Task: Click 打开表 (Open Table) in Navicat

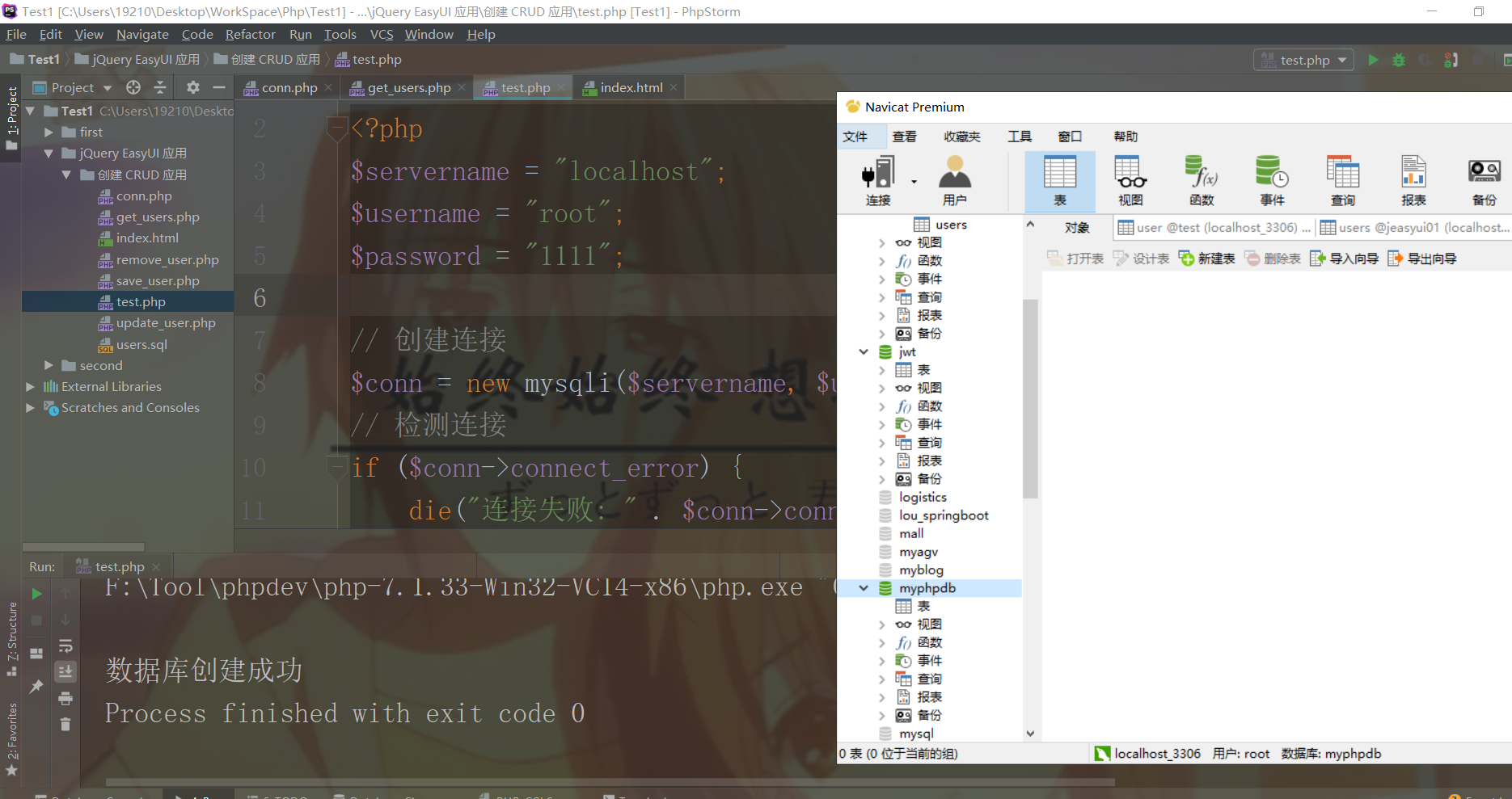Action: (x=1075, y=259)
